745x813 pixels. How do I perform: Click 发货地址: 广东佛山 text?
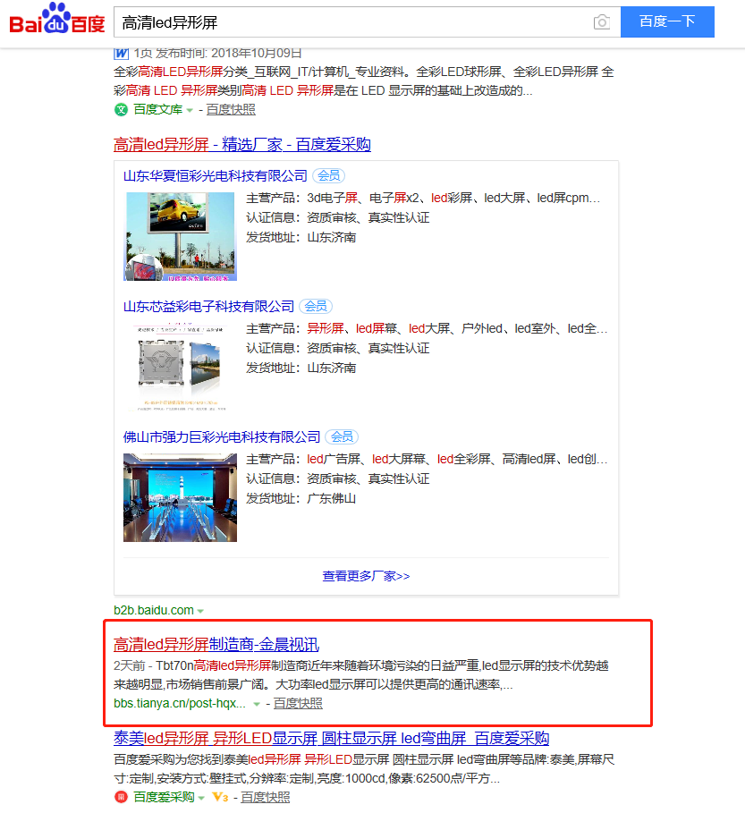coord(301,498)
